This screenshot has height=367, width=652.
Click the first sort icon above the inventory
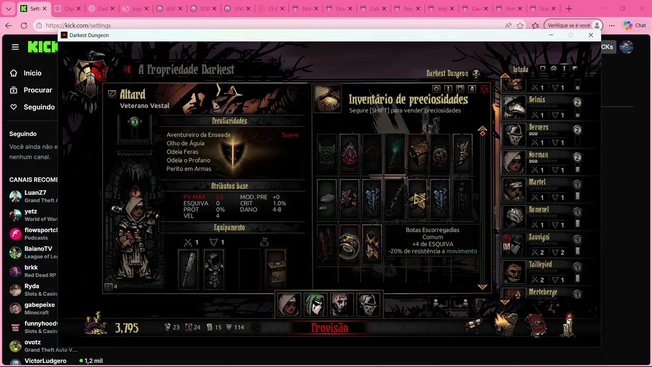pos(436,89)
